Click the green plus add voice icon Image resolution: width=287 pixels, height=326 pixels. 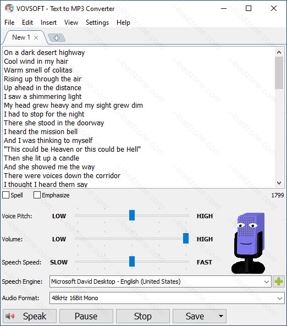(278, 281)
